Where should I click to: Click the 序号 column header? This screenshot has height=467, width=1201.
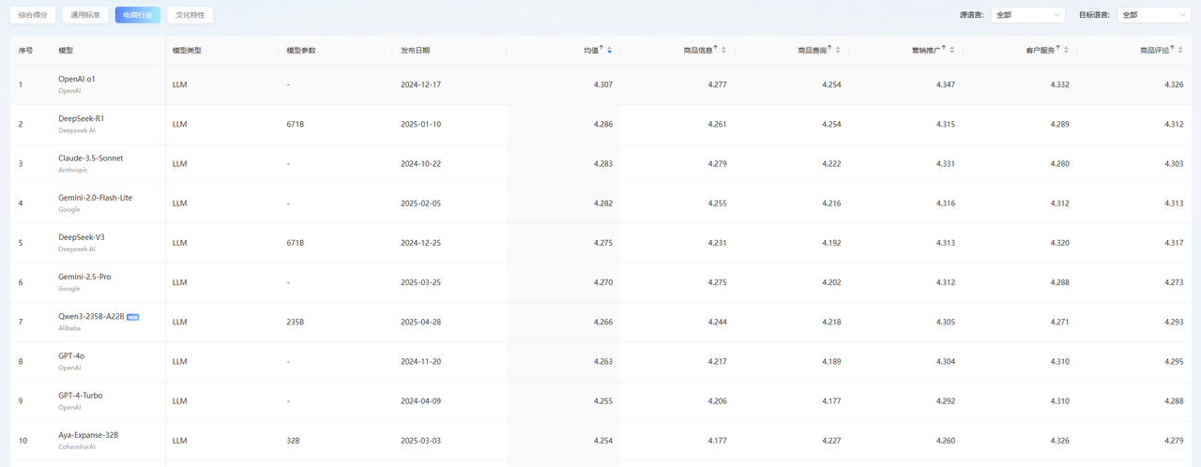pyautogui.click(x=25, y=50)
